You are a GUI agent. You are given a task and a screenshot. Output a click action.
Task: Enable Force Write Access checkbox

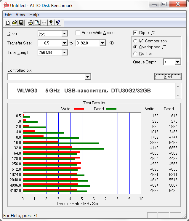(x=78, y=33)
